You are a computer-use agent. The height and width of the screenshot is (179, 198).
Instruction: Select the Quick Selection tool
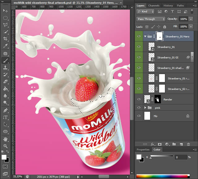point(5,32)
